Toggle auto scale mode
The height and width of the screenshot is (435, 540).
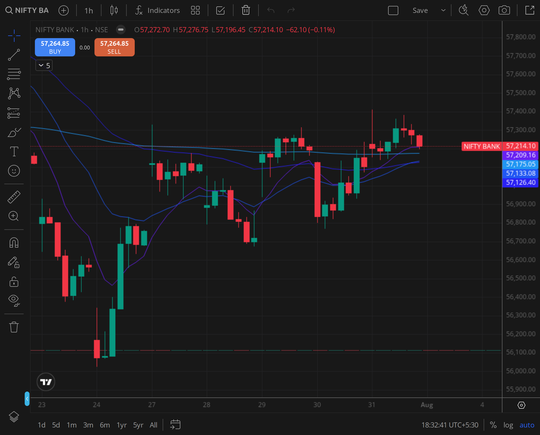click(527, 425)
